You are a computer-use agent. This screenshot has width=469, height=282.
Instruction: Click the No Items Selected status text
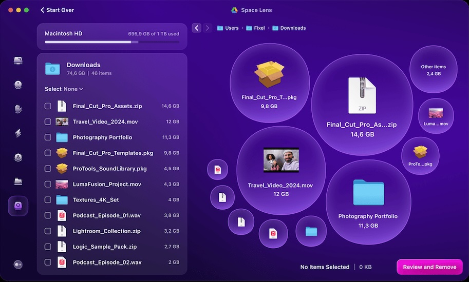point(325,267)
